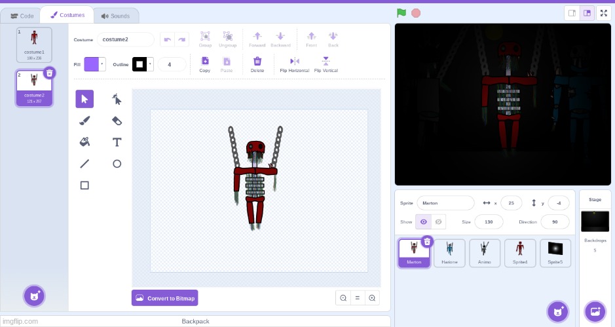Image resolution: width=615 pixels, height=327 pixels.
Task: Zoom out the costume canvas
Action: tap(343, 298)
